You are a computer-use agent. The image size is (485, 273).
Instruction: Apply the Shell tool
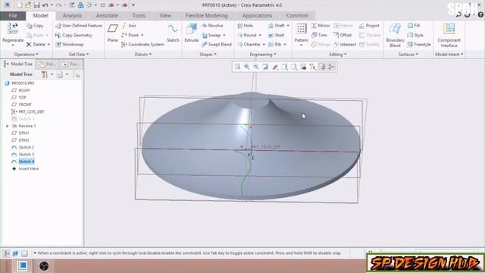click(x=276, y=36)
